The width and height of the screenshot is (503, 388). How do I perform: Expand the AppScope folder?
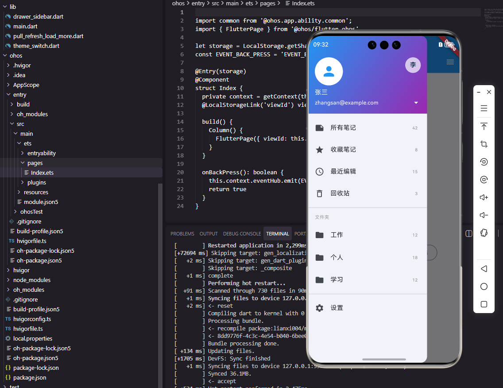8,85
